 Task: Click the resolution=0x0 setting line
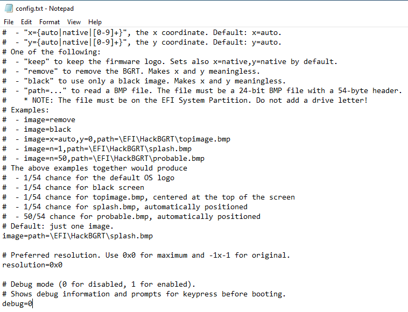coord(32,265)
